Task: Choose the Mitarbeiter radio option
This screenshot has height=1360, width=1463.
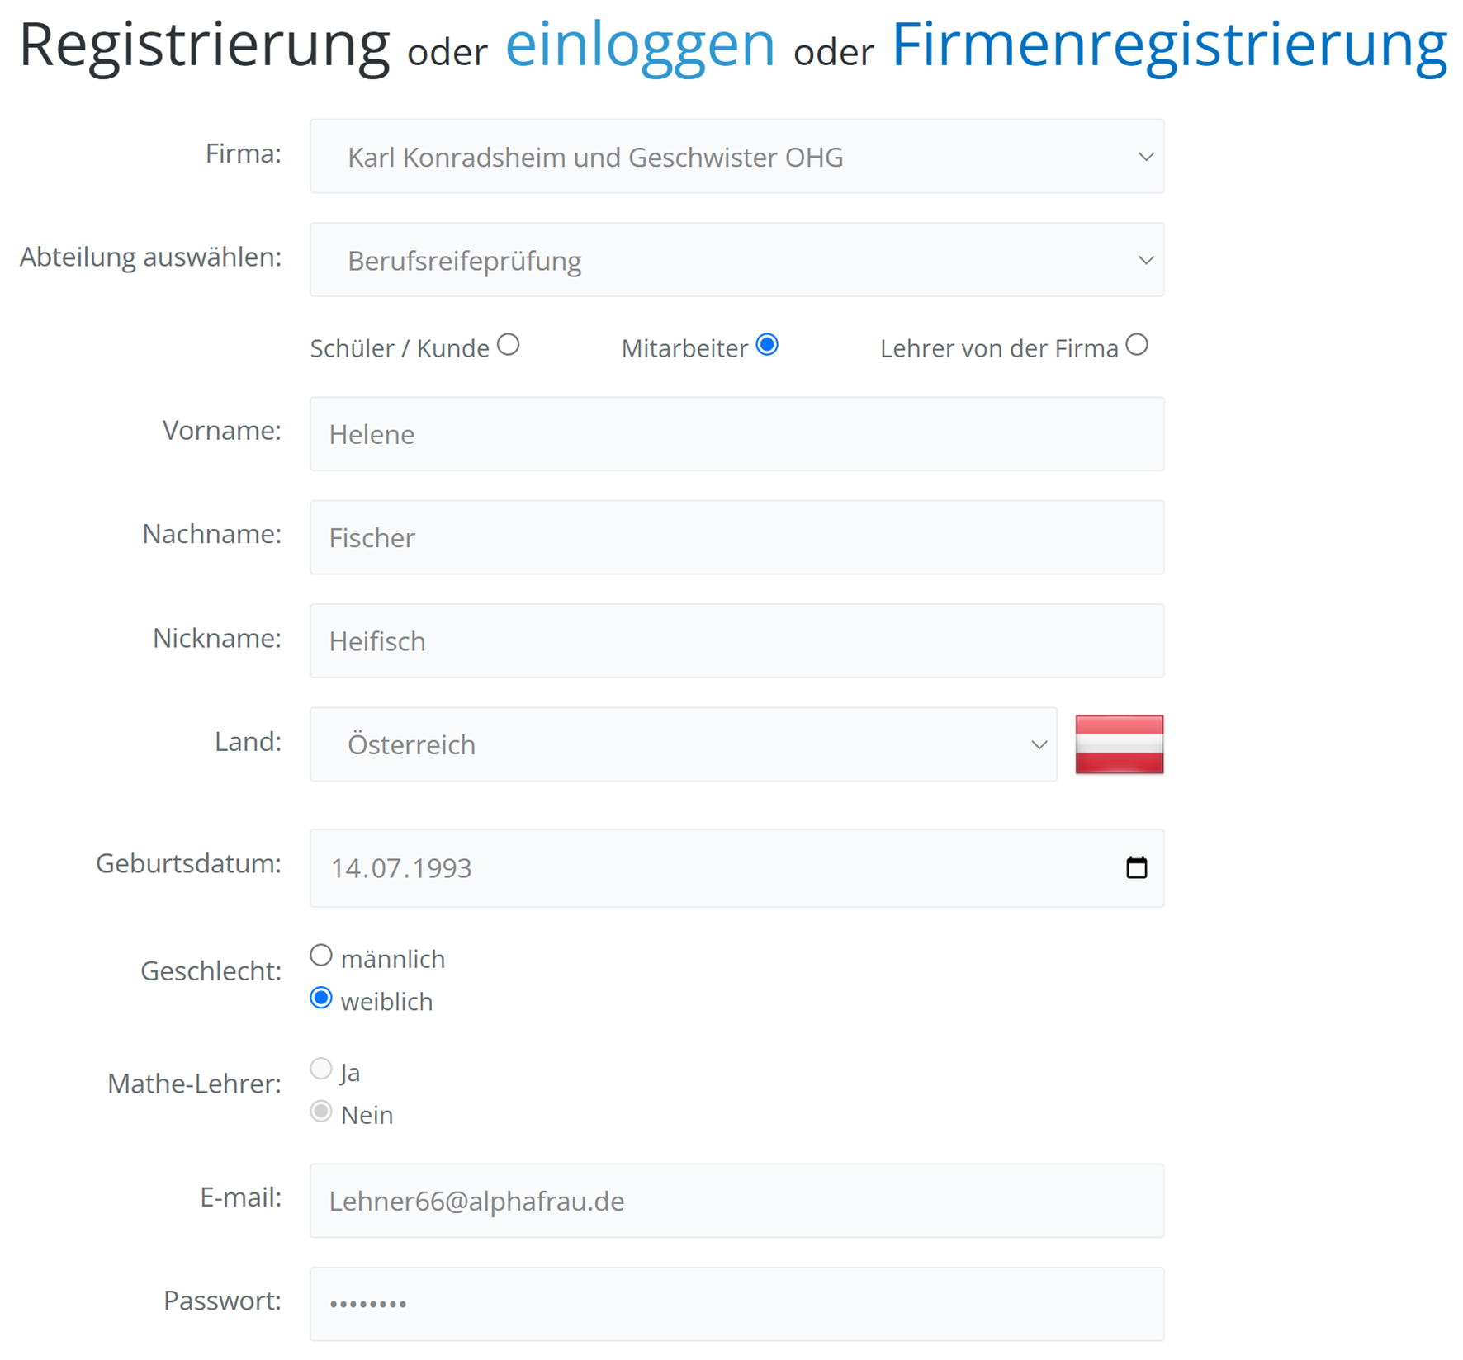Action: (x=767, y=345)
